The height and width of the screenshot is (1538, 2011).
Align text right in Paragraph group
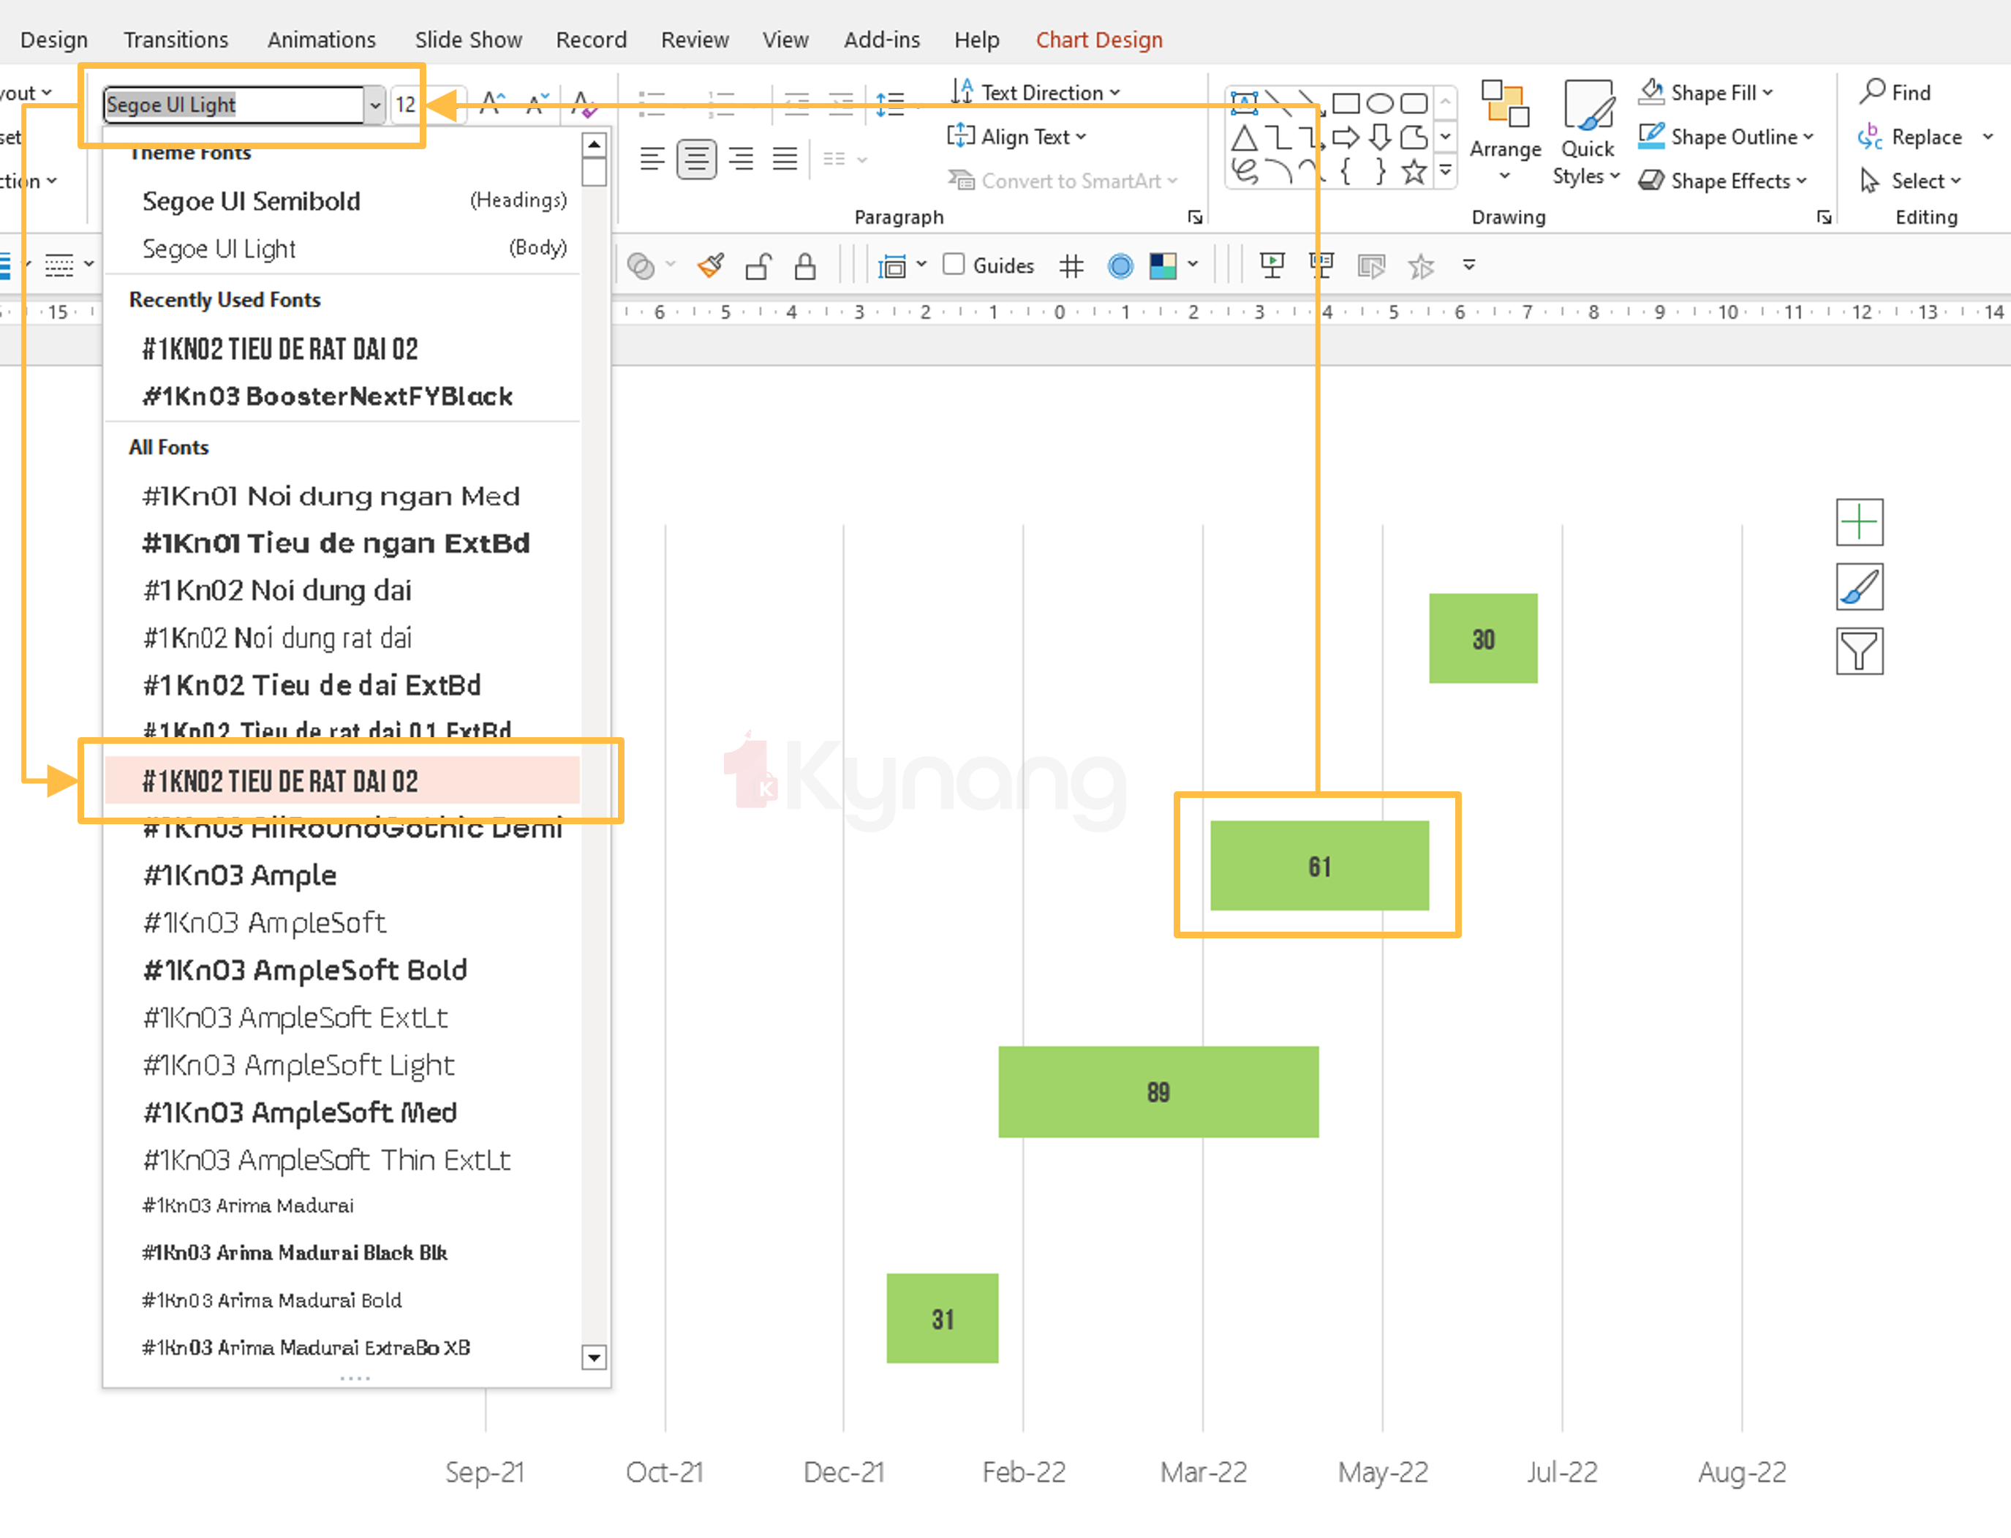[x=741, y=159]
